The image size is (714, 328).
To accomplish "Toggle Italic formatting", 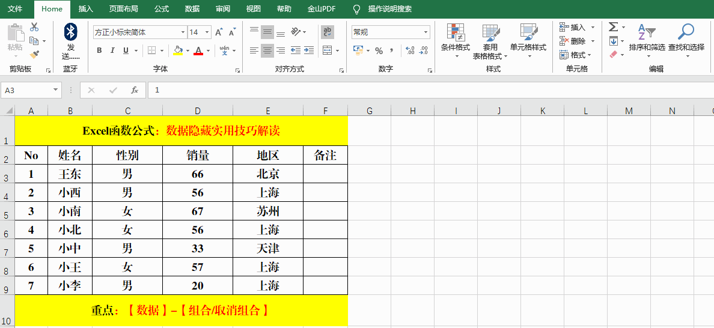I will click(x=112, y=50).
